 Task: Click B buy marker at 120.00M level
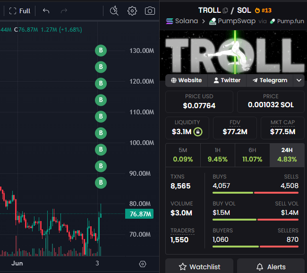pos(101,84)
